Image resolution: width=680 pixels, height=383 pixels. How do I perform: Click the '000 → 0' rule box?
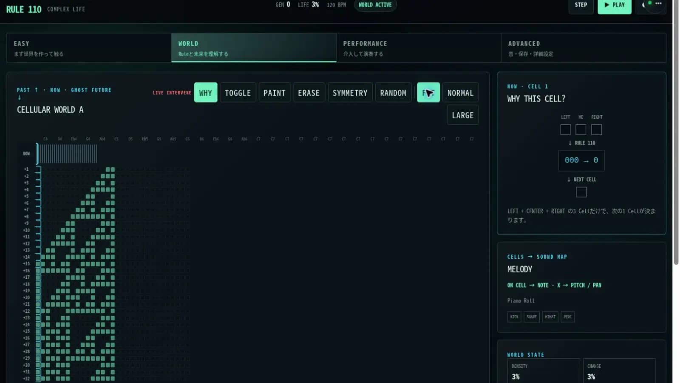[x=581, y=160]
